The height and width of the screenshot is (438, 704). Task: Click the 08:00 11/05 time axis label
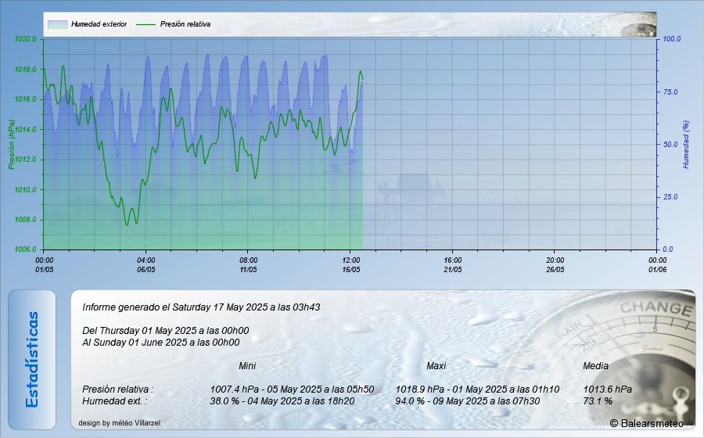point(248,265)
